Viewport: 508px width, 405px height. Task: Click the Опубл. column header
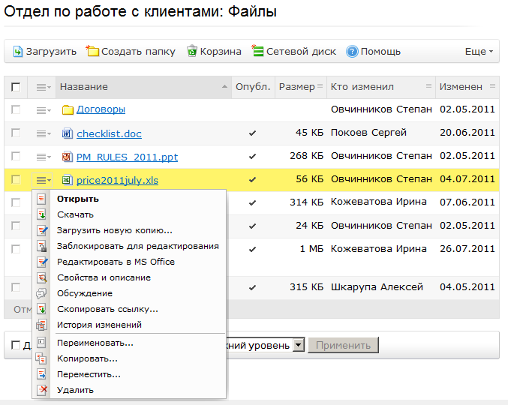pos(253,87)
